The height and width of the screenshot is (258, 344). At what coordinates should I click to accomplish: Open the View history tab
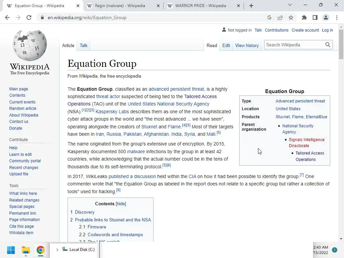[247, 45]
